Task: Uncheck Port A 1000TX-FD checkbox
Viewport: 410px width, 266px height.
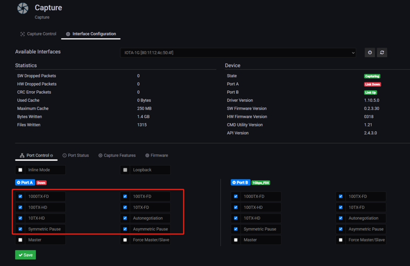Action: tap(20, 196)
